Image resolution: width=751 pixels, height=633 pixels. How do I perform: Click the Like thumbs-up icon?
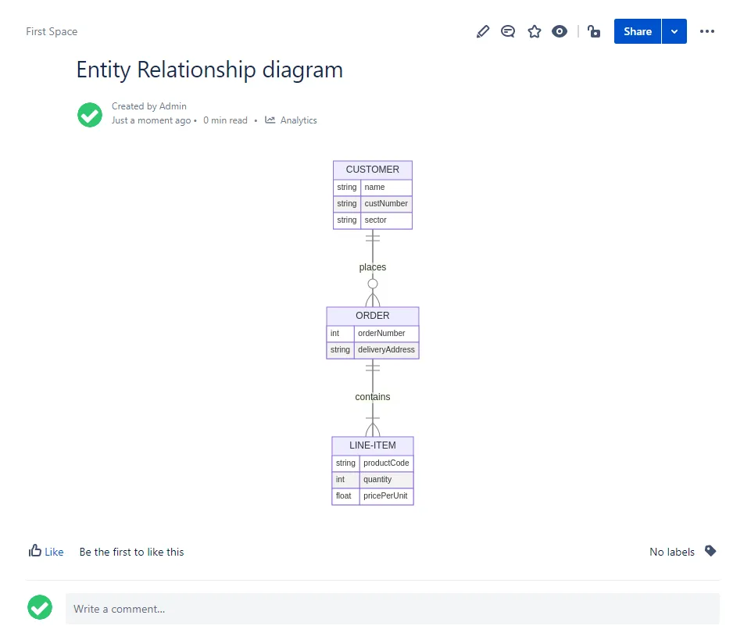pos(35,551)
